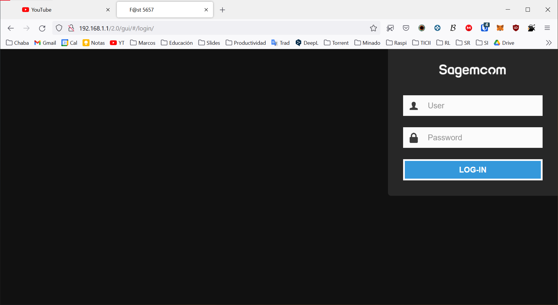The width and height of the screenshot is (558, 305).
Task: Click the User input field
Action: pos(482,105)
